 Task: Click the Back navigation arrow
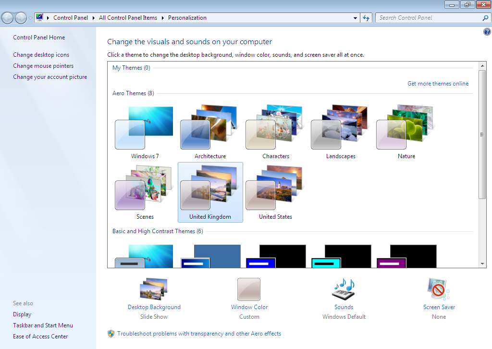8,18
